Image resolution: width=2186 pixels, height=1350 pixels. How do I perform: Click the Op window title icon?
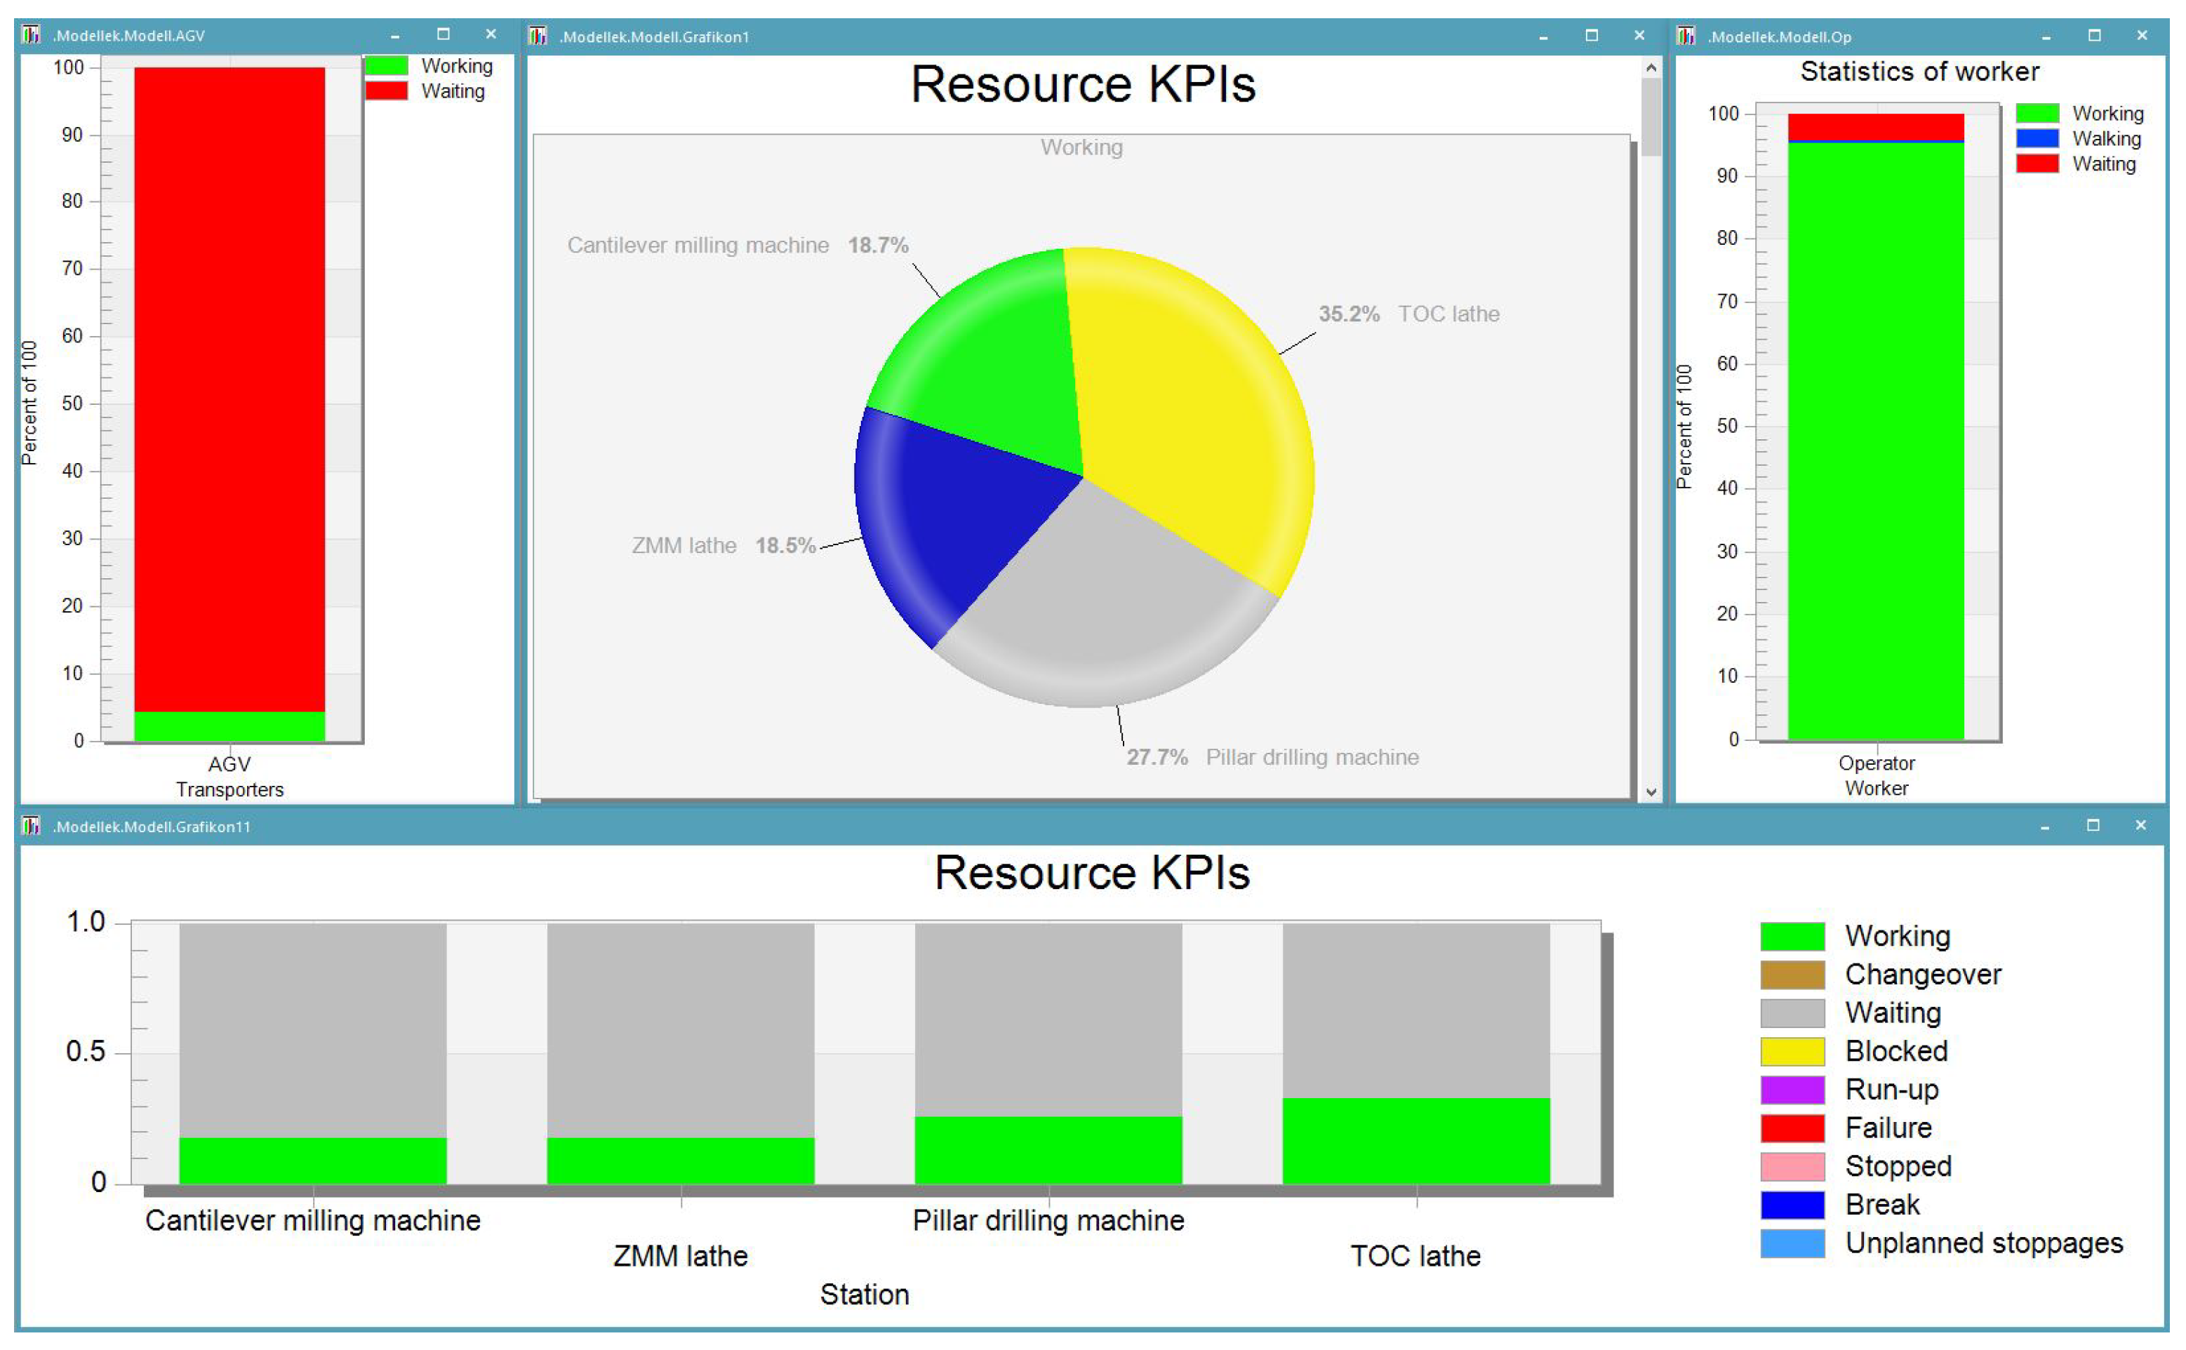(1686, 36)
